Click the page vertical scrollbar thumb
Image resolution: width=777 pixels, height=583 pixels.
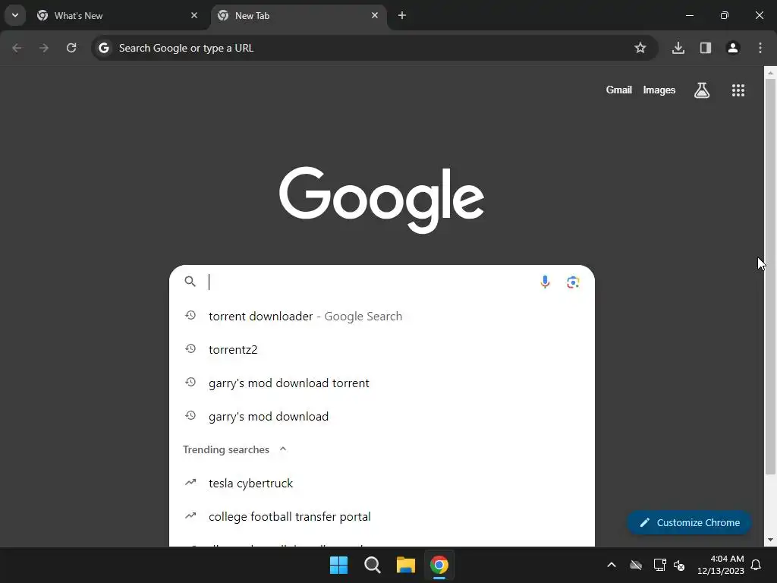pyautogui.click(x=771, y=276)
